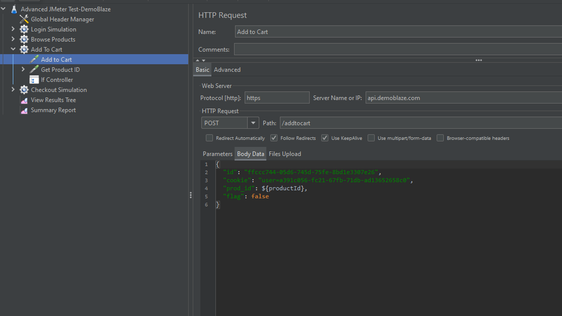This screenshot has width=562, height=316.
Task: Enable Use multipart/form-data checkbox
Action: (x=371, y=138)
